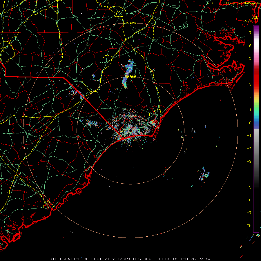Click the -7 value on the color scale

(x=249, y=213)
